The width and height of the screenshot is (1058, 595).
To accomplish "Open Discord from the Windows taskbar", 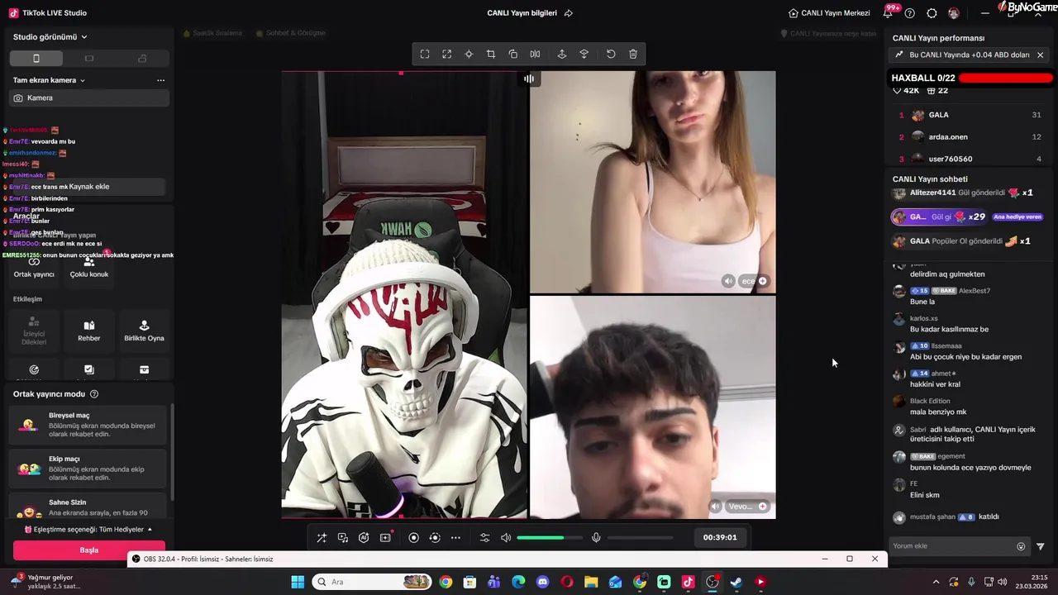I will (x=542, y=582).
